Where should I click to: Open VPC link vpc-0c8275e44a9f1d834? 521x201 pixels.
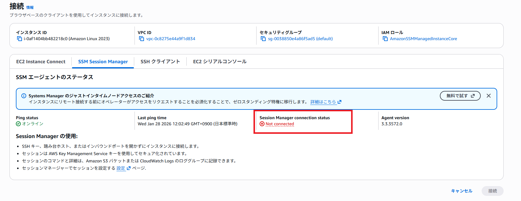[171, 39]
